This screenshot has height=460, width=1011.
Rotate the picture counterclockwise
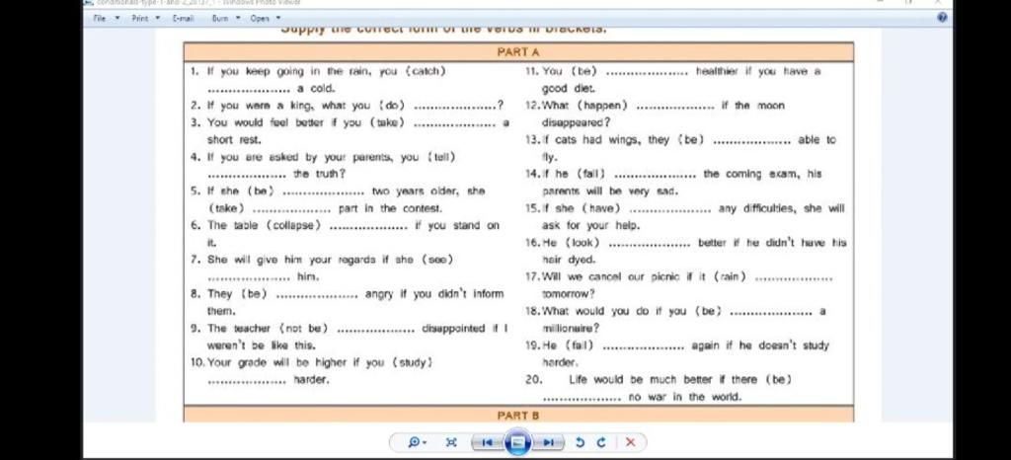[x=579, y=442]
